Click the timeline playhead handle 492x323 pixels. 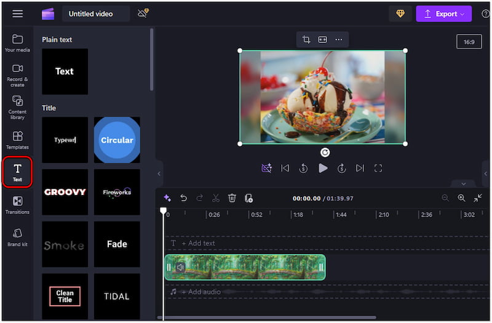pos(164,211)
